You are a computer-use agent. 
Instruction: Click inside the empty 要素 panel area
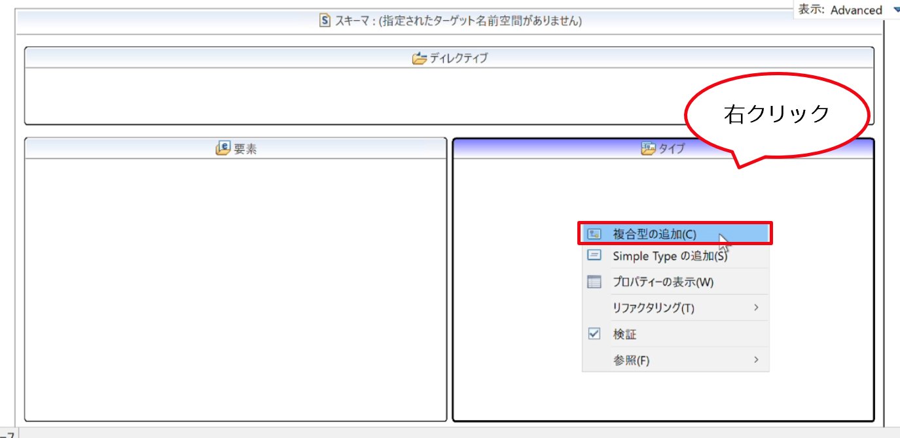pos(236,290)
